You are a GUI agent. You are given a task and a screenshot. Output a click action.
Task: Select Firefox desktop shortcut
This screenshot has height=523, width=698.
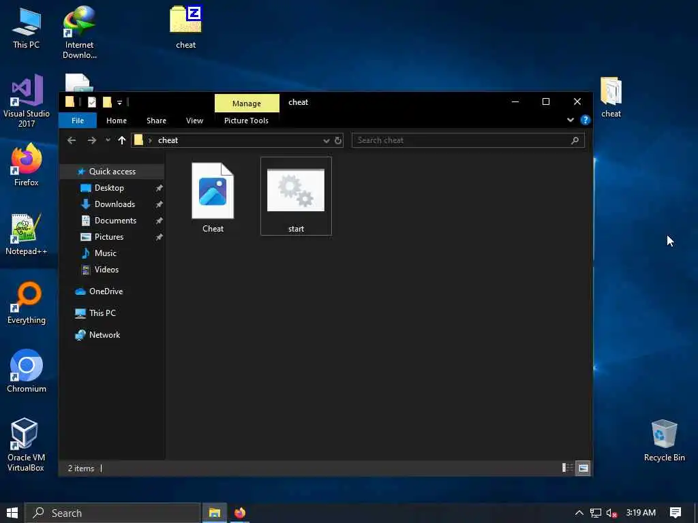coord(27,165)
